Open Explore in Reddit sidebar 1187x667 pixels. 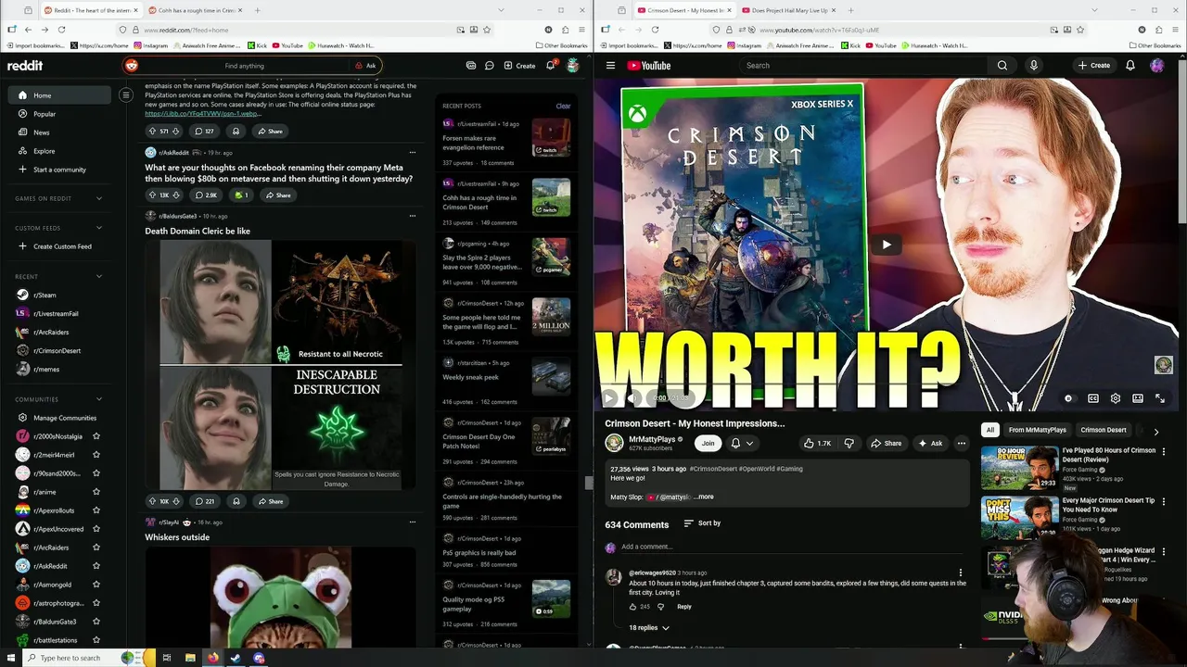point(57,151)
